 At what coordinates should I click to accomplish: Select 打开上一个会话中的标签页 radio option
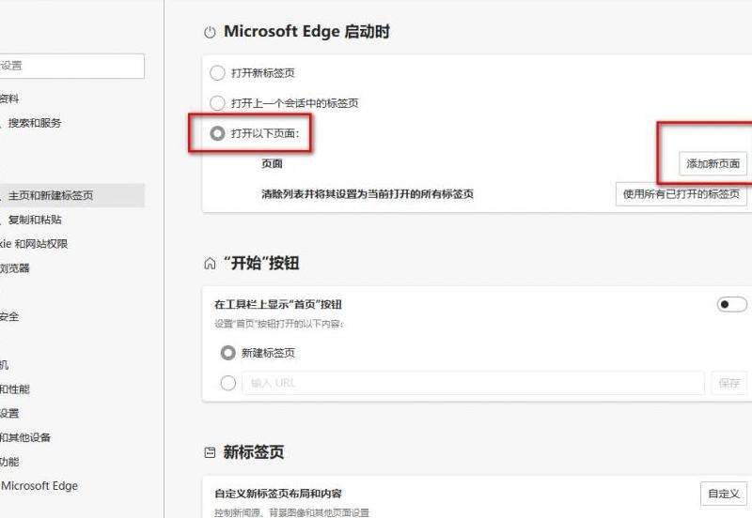coord(217,103)
